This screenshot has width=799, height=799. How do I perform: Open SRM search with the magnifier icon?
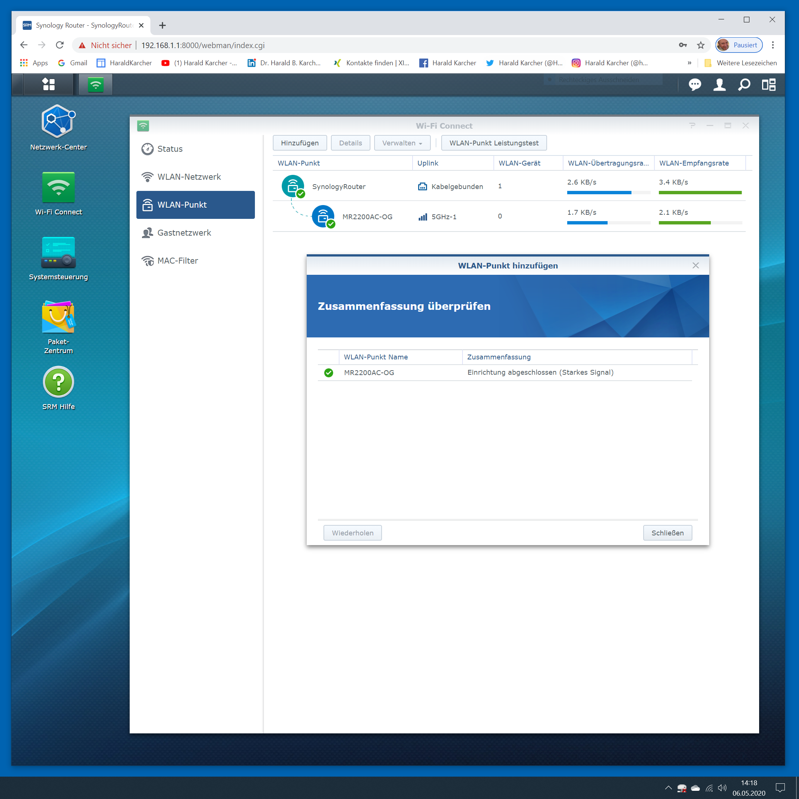pos(744,85)
